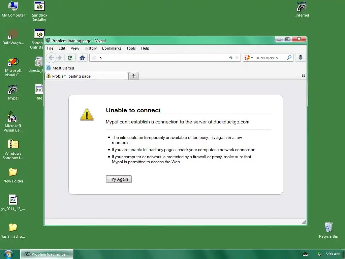Click the Unable to connect heading
This screenshot has width=345, height=259.
[133, 110]
